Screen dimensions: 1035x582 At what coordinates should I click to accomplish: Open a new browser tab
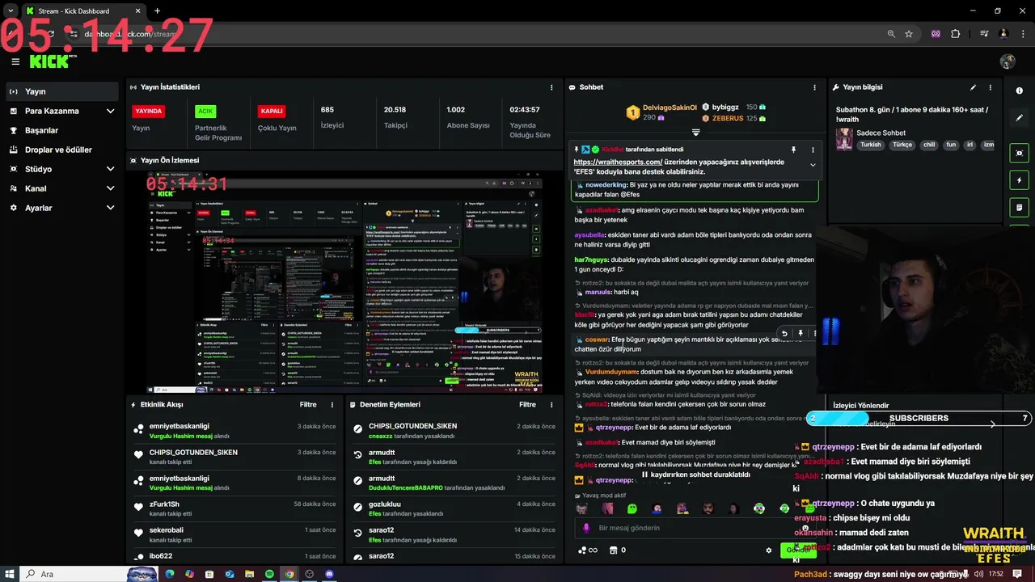(157, 11)
